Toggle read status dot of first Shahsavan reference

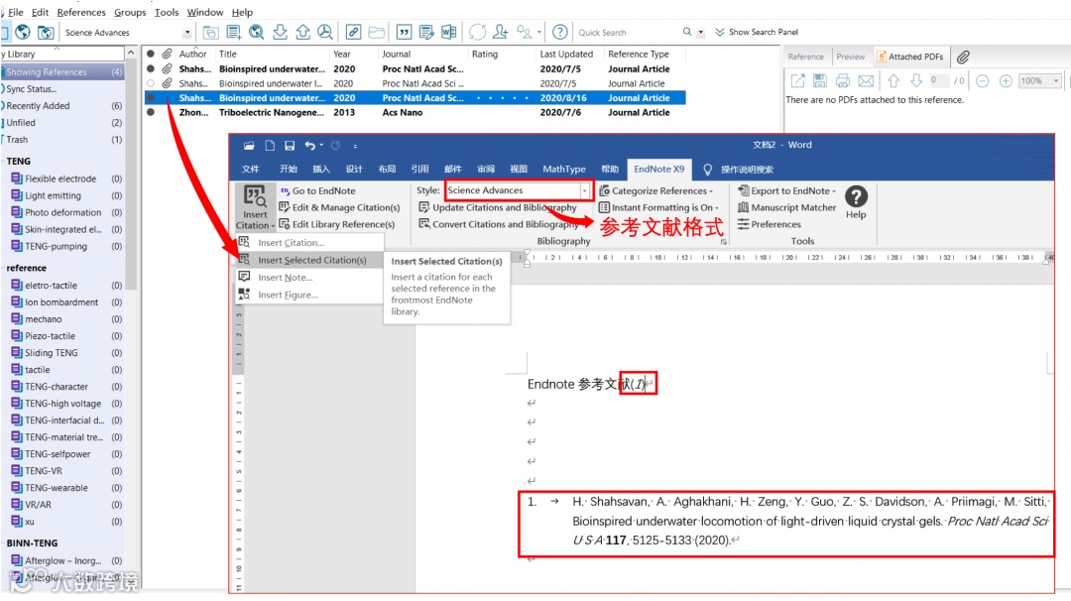(x=151, y=69)
